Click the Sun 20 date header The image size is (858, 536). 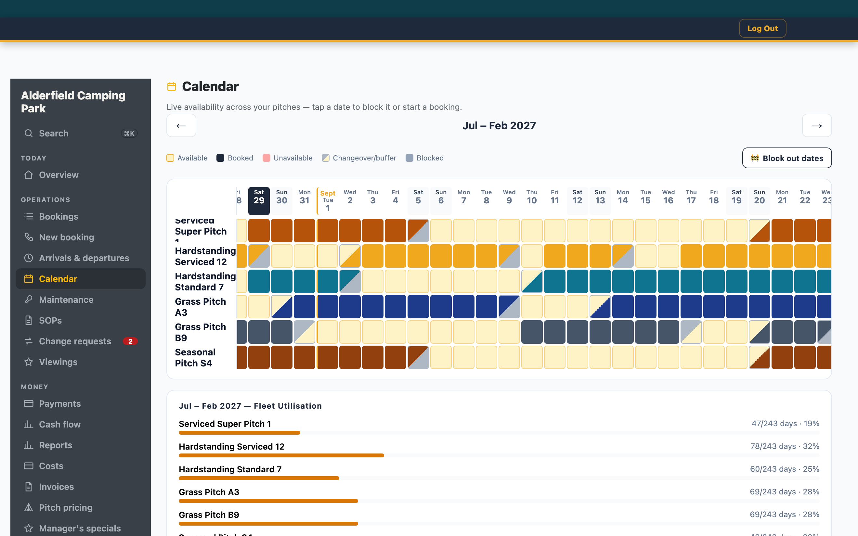[760, 201]
